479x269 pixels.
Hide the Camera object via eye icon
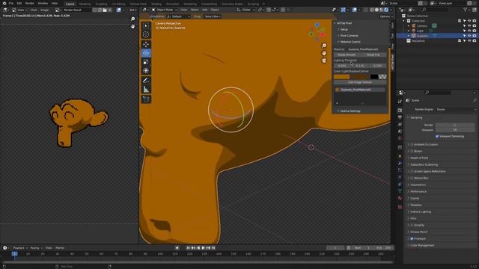[x=469, y=26]
